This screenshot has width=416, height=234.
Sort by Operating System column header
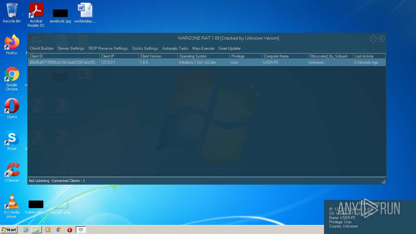tap(203, 56)
